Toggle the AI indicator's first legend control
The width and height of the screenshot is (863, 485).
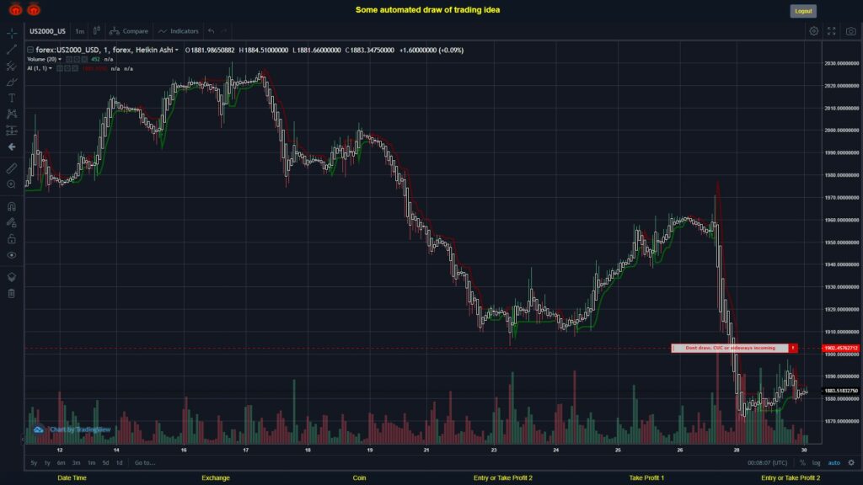coord(60,69)
